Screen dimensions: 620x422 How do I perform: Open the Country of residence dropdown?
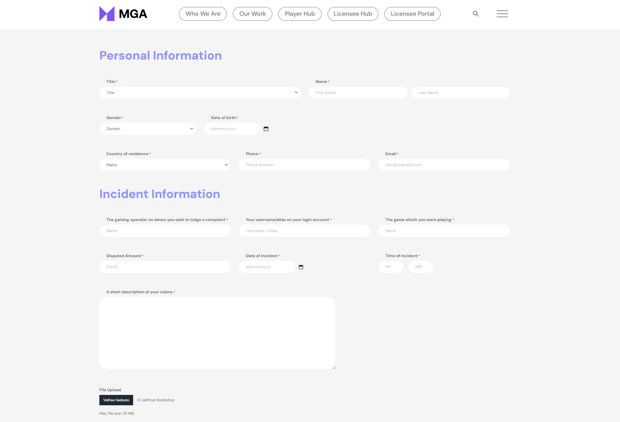165,165
